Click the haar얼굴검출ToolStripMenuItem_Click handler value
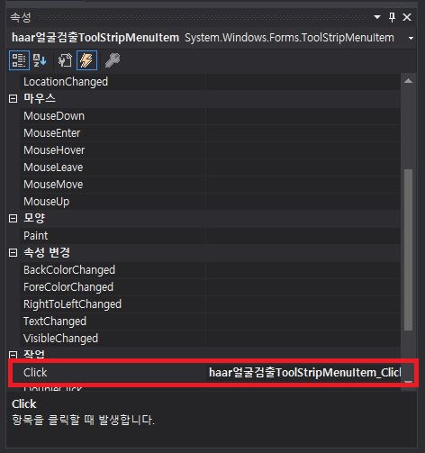The width and height of the screenshot is (425, 453). (x=304, y=373)
